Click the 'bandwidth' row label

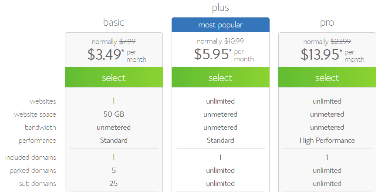tap(40, 128)
